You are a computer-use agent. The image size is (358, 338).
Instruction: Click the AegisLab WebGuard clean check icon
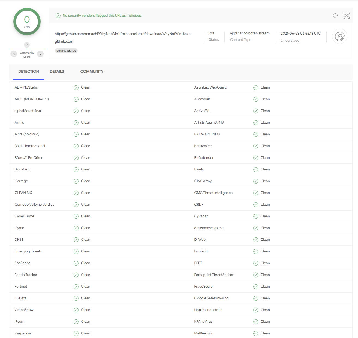tap(256, 87)
